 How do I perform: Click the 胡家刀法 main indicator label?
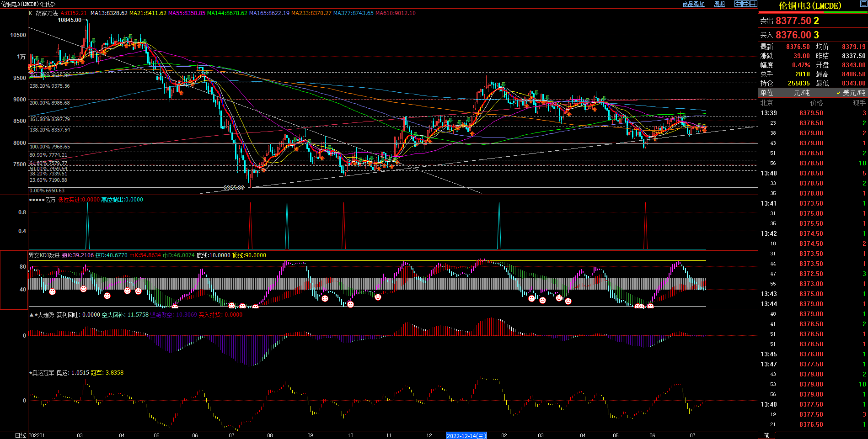(47, 13)
